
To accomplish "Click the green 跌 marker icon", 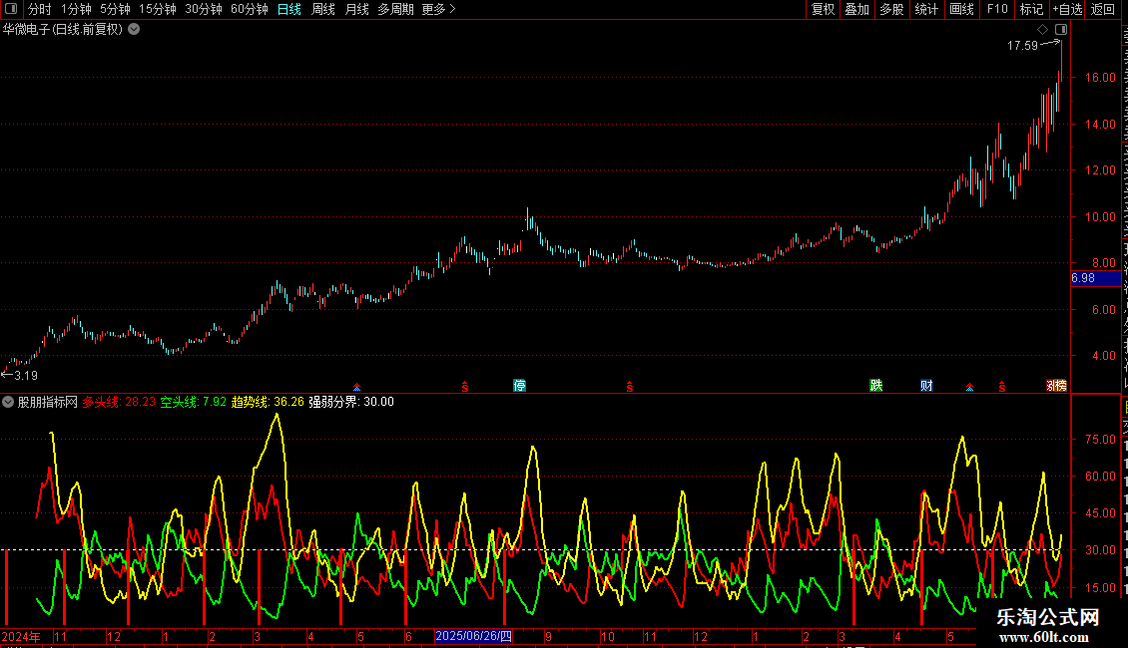I will [876, 386].
